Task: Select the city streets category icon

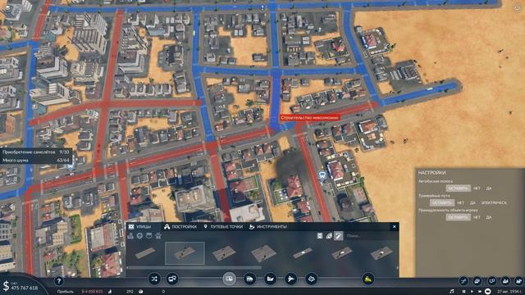Action: pyautogui.click(x=130, y=236)
